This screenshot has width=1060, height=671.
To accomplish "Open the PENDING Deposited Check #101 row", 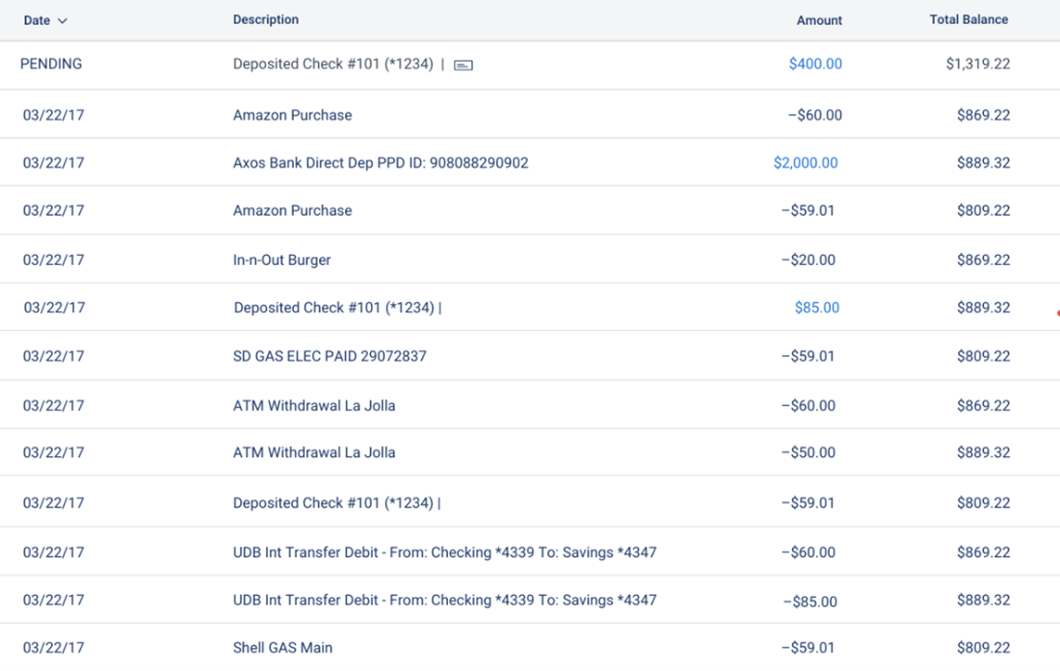I will point(530,65).
